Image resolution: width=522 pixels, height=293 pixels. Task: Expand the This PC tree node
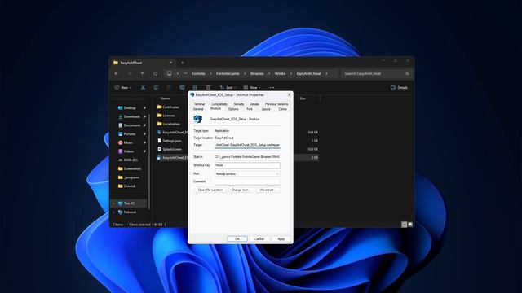click(x=113, y=203)
